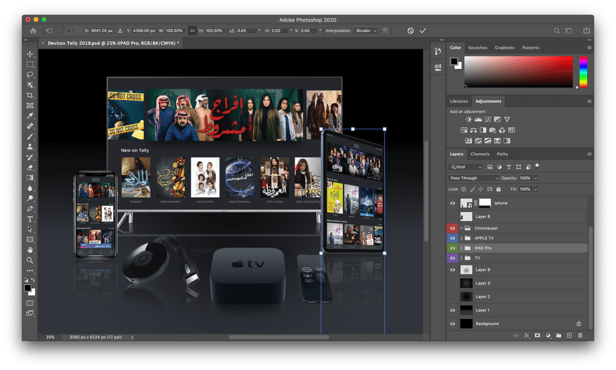Click the foreground color swatch in toolbar
Viewport: 616px width, 370px height.
[x=28, y=288]
